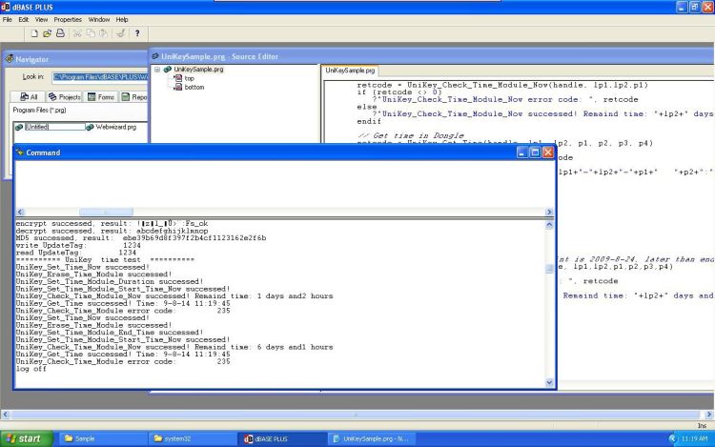Switch to the Forms tab in Navigator
This screenshot has width=715, height=447.
(x=101, y=96)
